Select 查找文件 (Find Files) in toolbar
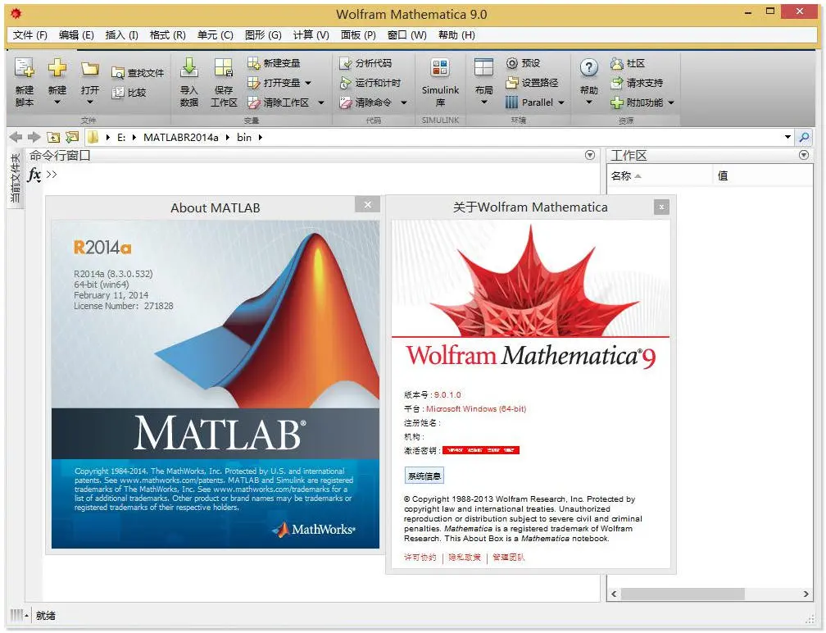The image size is (826, 633). 138,73
